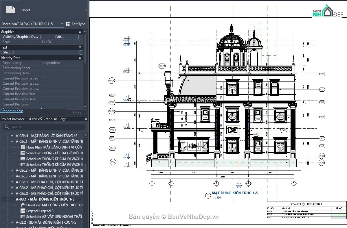The height and width of the screenshot is (228, 347).
Task: Collapse the Identity Data properties group
Action: pyautogui.click(x=80, y=58)
